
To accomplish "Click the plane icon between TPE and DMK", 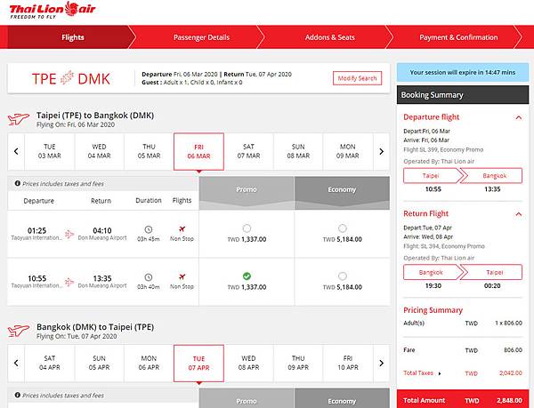I will [x=67, y=77].
